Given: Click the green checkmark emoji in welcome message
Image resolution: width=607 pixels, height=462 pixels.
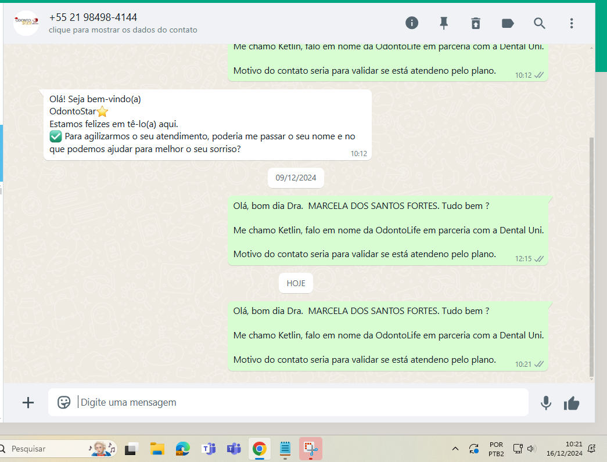Looking at the screenshot, I should coord(56,136).
